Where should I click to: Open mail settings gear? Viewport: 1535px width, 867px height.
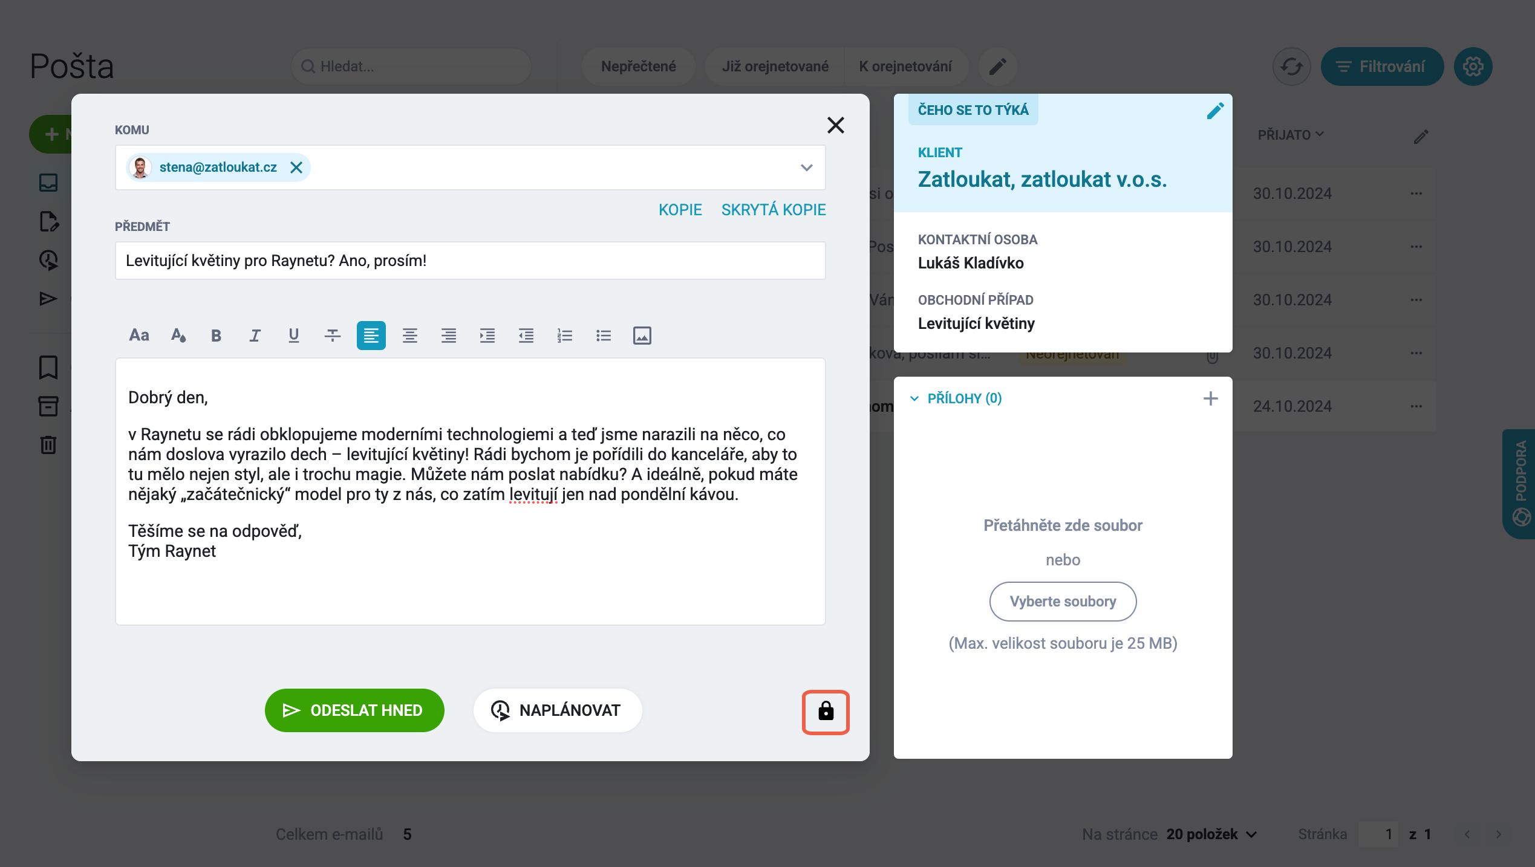coord(1473,67)
